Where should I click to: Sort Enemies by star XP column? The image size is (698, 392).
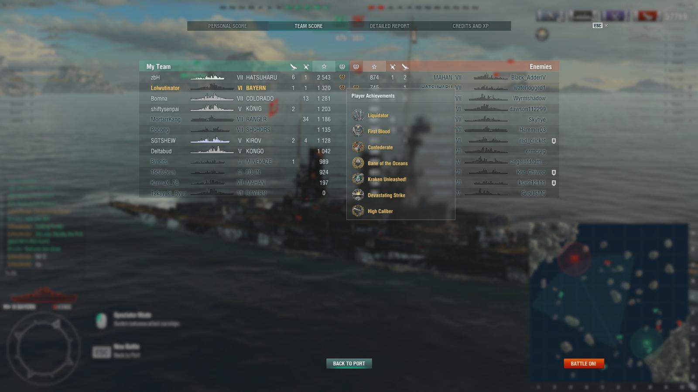(374, 67)
